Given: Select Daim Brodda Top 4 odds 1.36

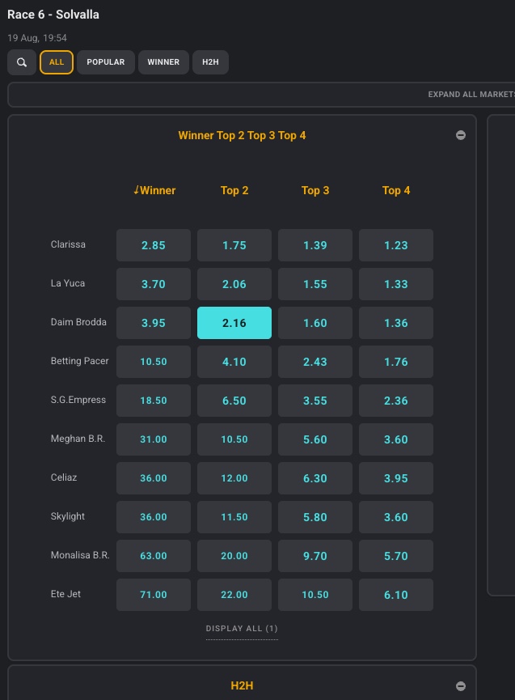Looking at the screenshot, I should pyautogui.click(x=396, y=323).
